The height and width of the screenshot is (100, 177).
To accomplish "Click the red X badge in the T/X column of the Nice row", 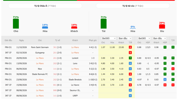I will (173, 69).
